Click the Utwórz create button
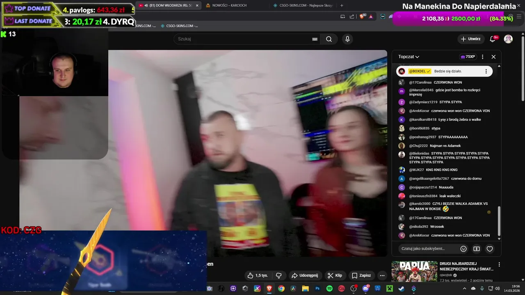 [x=470, y=39]
